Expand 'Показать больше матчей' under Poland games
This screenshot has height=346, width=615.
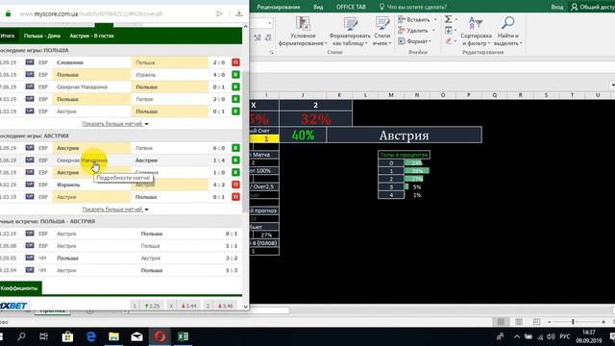[115, 124]
